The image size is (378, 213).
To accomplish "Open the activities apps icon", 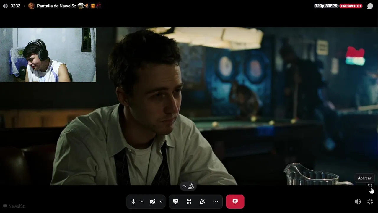I will point(189,201).
